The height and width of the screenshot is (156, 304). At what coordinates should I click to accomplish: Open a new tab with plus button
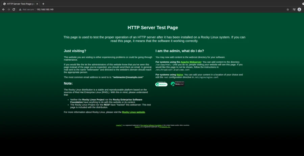[x=43, y=3]
